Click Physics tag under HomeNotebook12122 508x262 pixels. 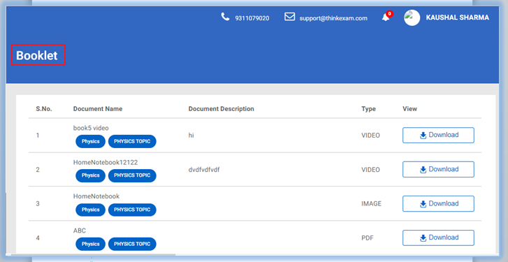coord(90,175)
